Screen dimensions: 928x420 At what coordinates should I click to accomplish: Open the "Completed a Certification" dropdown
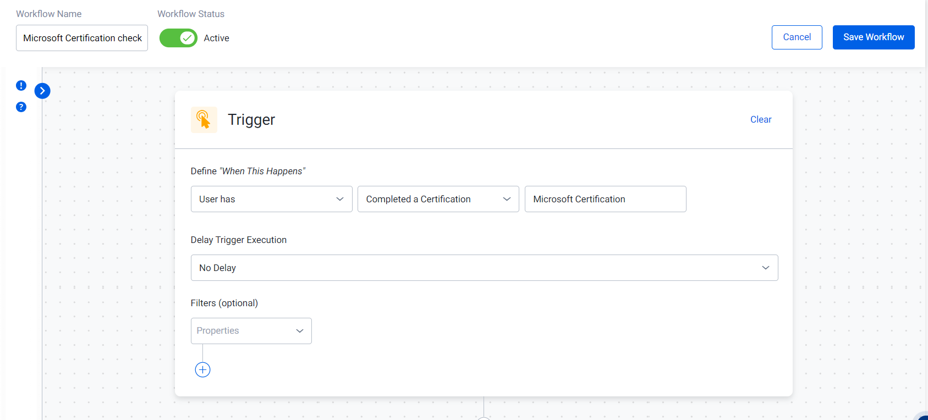tap(438, 199)
